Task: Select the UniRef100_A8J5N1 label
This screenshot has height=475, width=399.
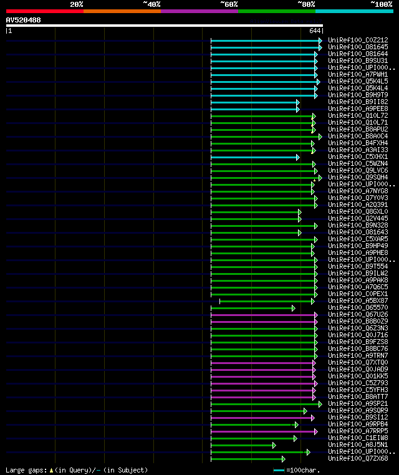Action: 358,444
